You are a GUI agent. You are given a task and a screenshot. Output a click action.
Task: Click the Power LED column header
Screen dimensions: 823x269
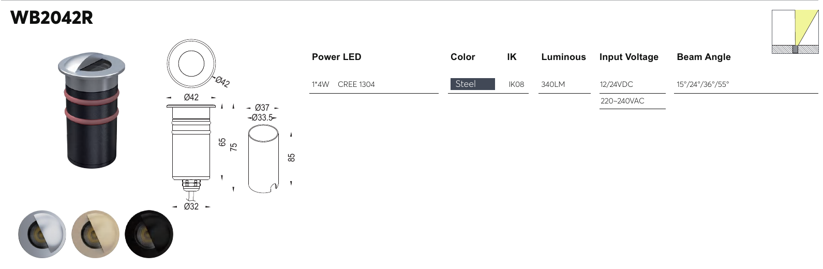click(336, 57)
